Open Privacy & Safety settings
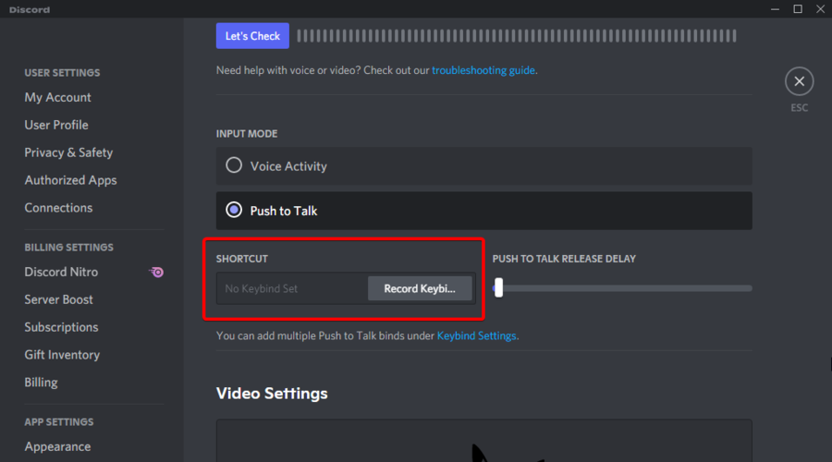 [68, 152]
